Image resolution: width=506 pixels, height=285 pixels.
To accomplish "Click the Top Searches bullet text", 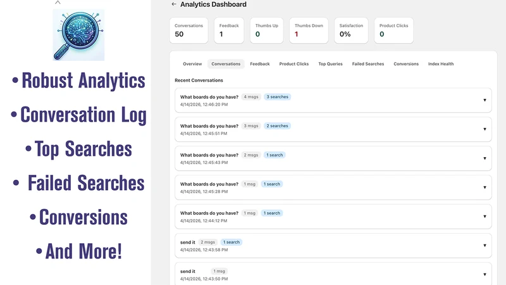I will coord(83,149).
